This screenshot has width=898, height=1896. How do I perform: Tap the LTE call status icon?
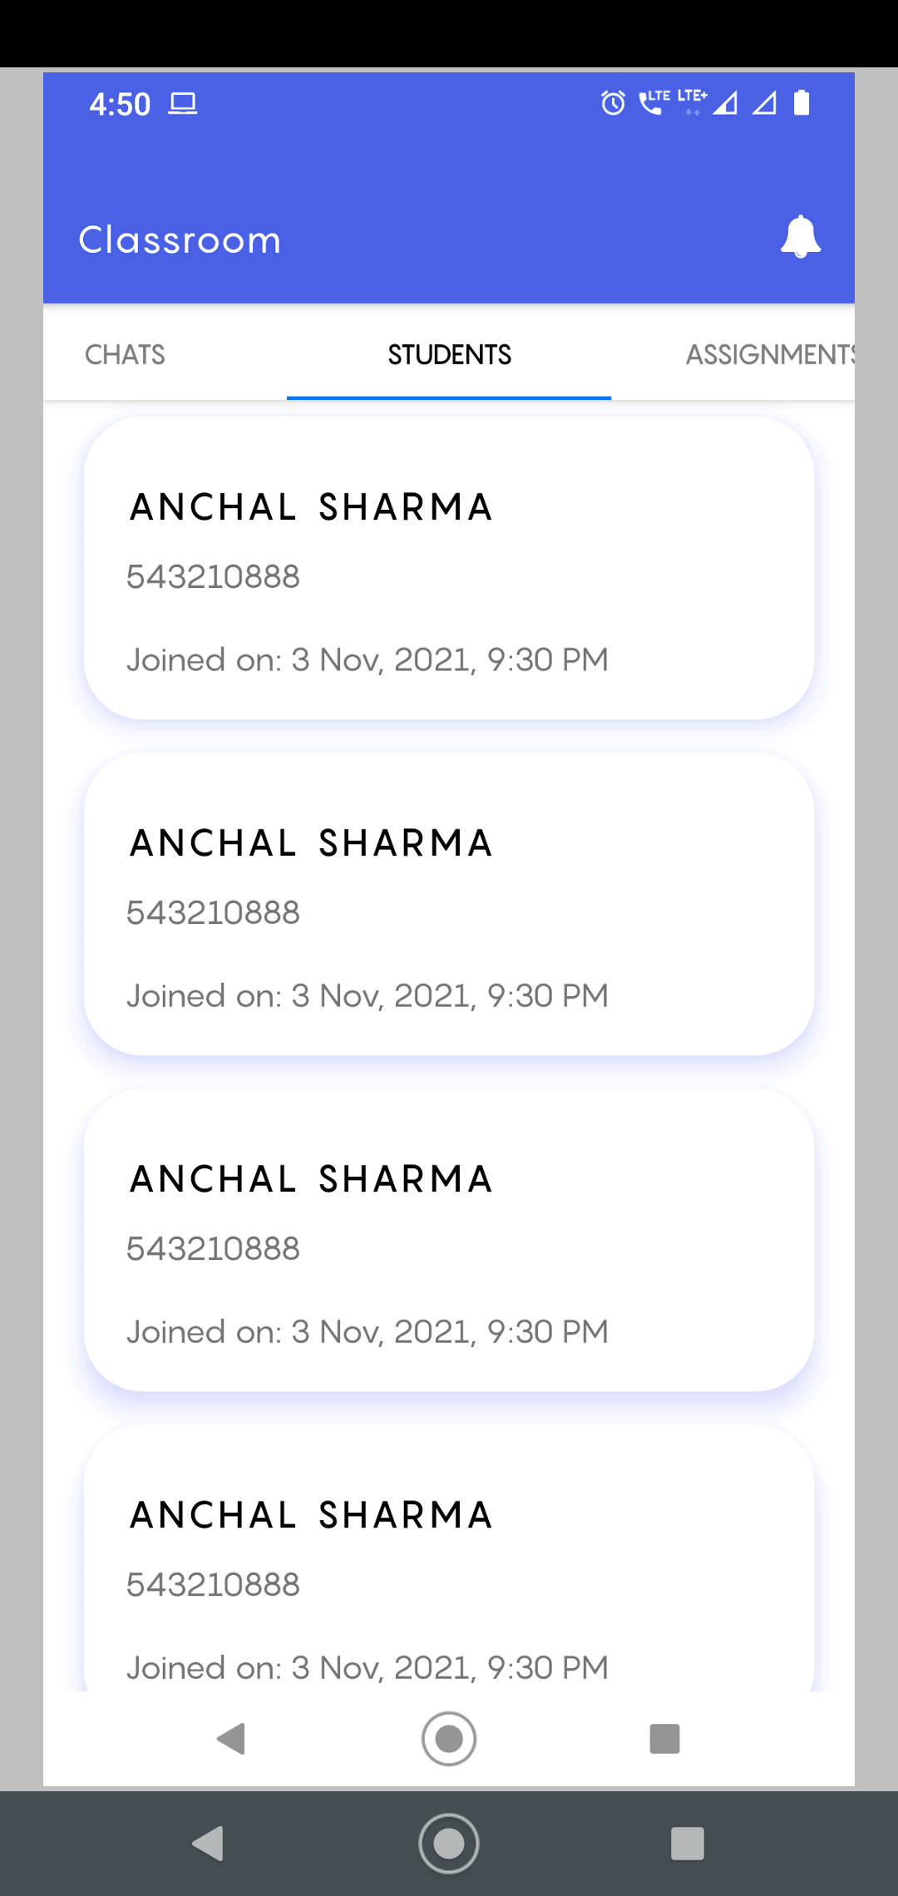click(x=654, y=102)
